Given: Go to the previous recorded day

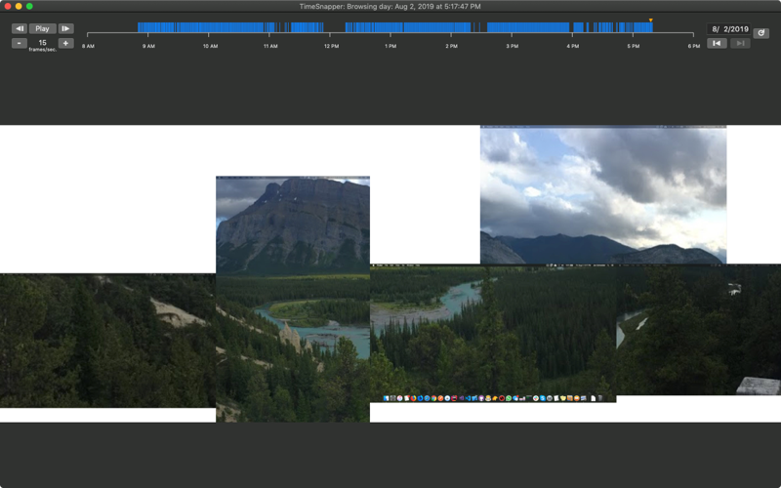Looking at the screenshot, I should point(717,43).
